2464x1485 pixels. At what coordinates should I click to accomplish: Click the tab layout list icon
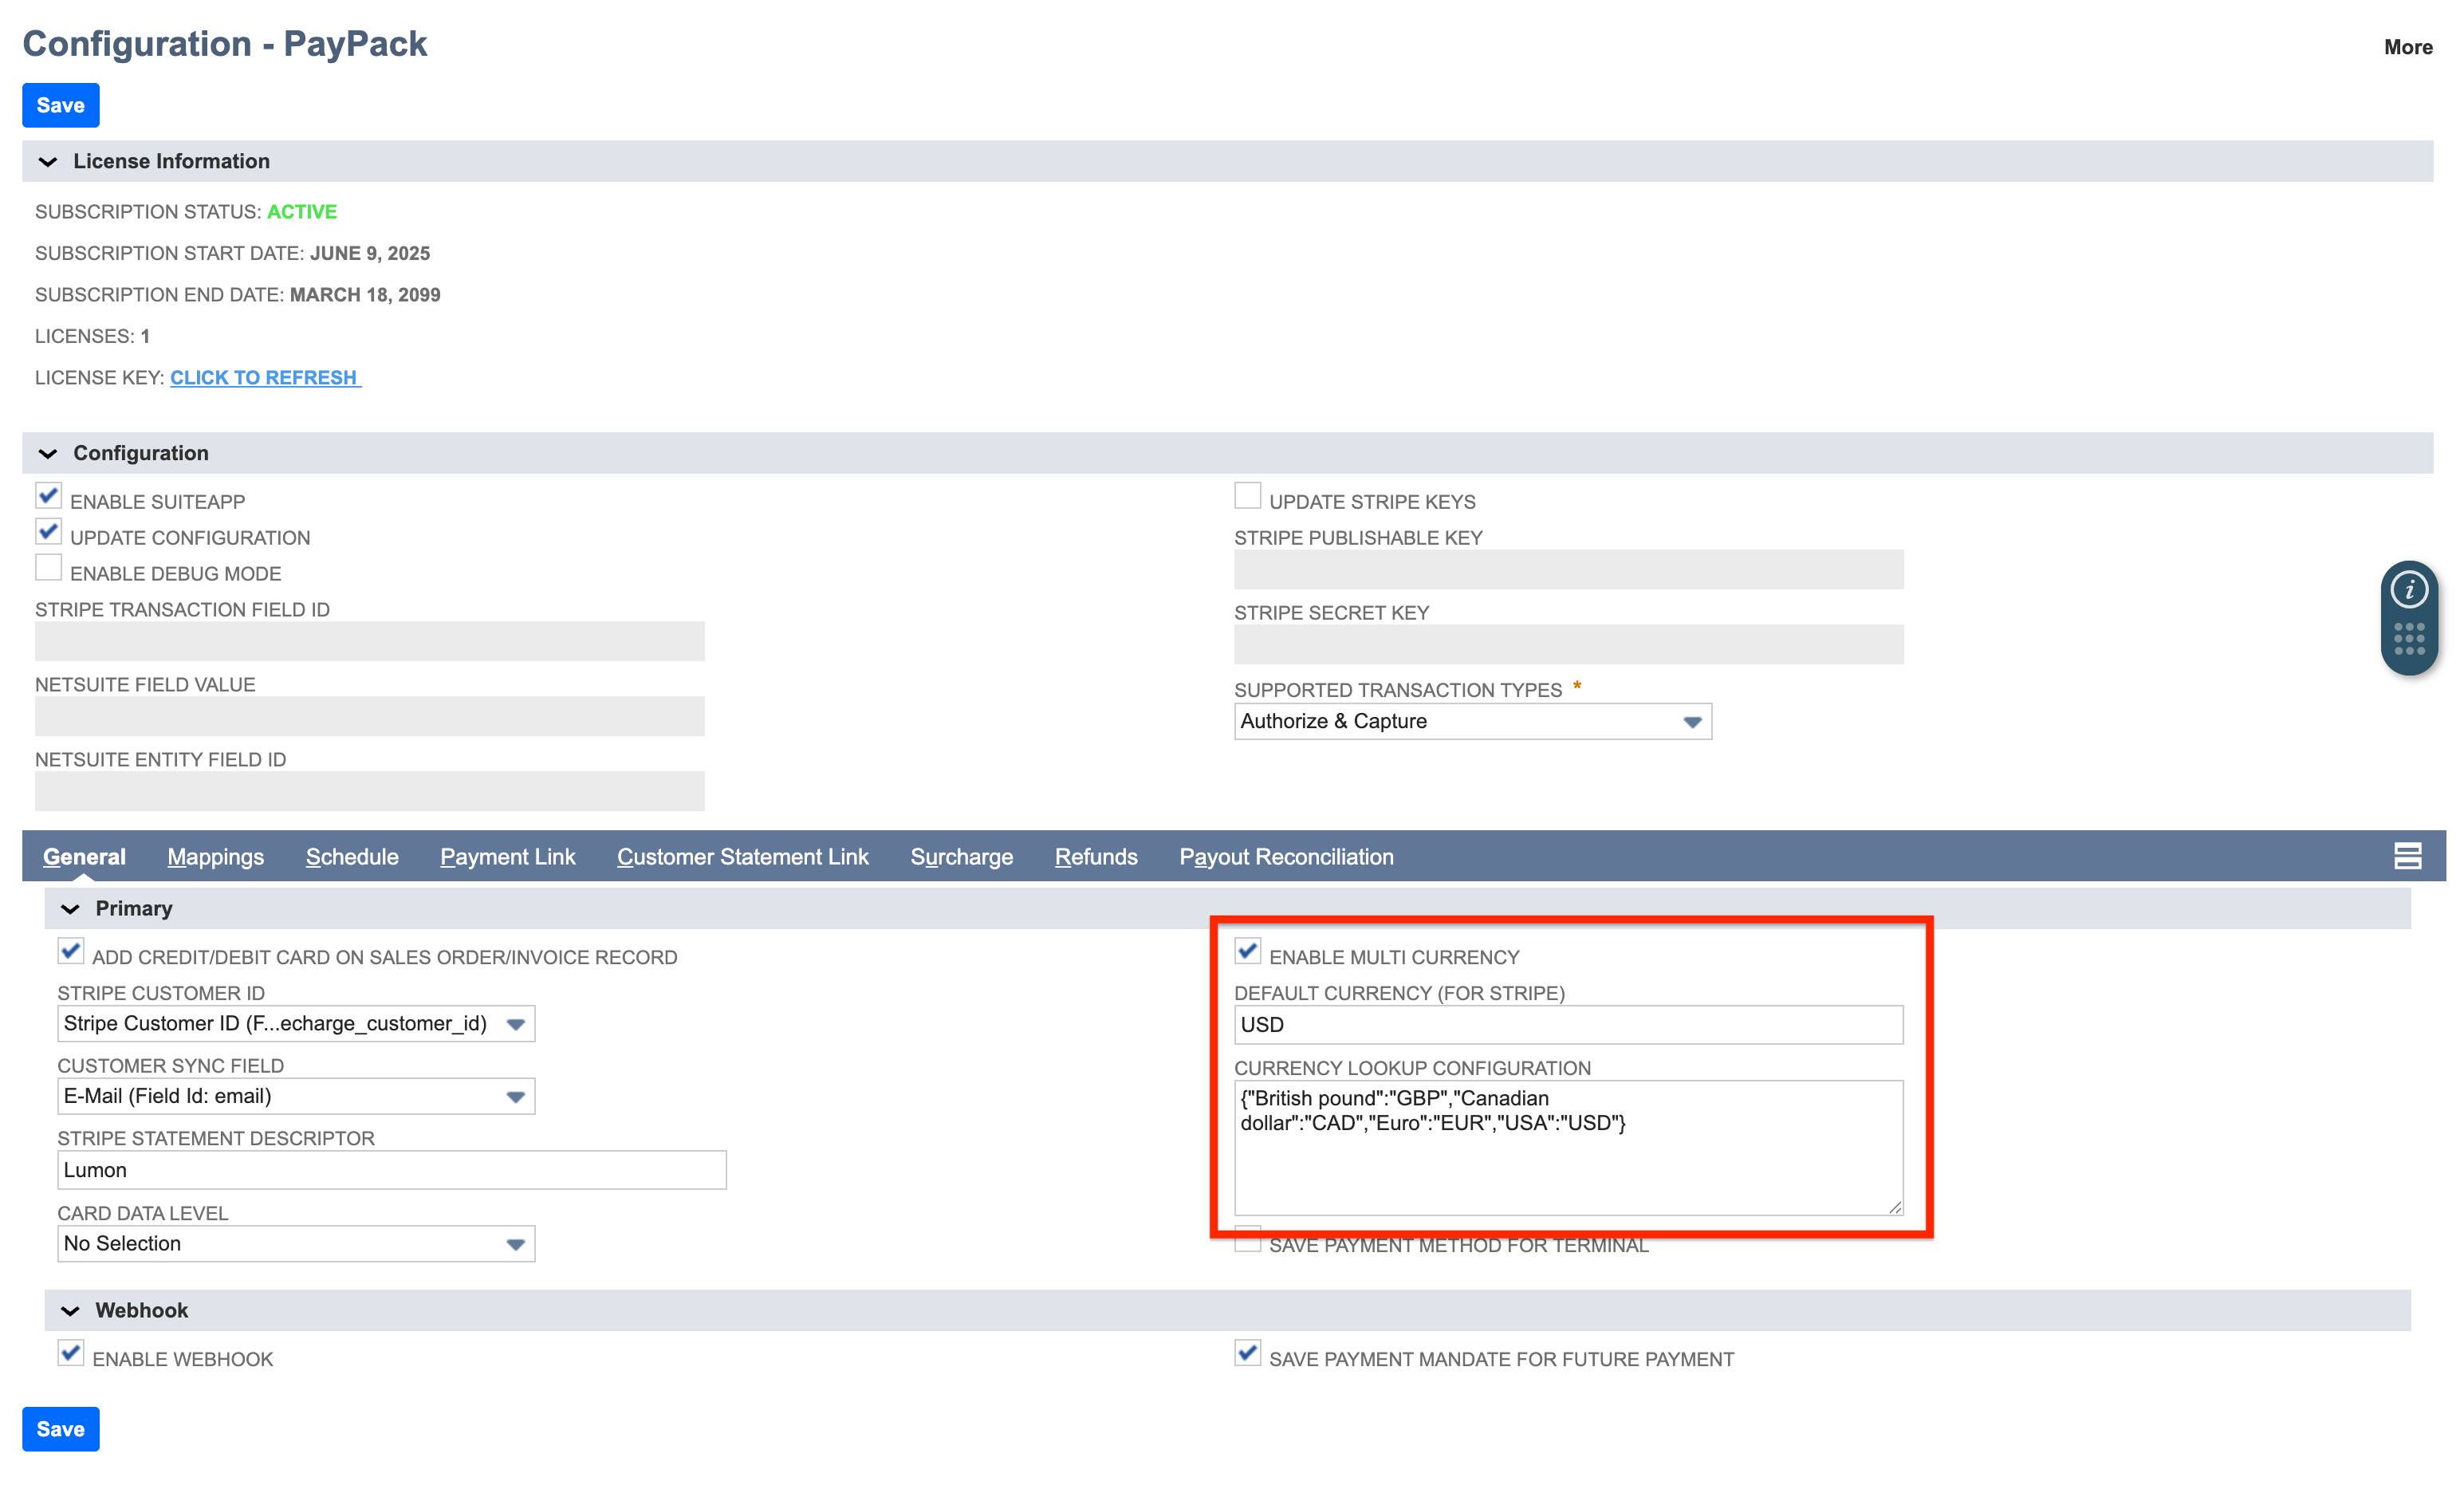[2407, 856]
